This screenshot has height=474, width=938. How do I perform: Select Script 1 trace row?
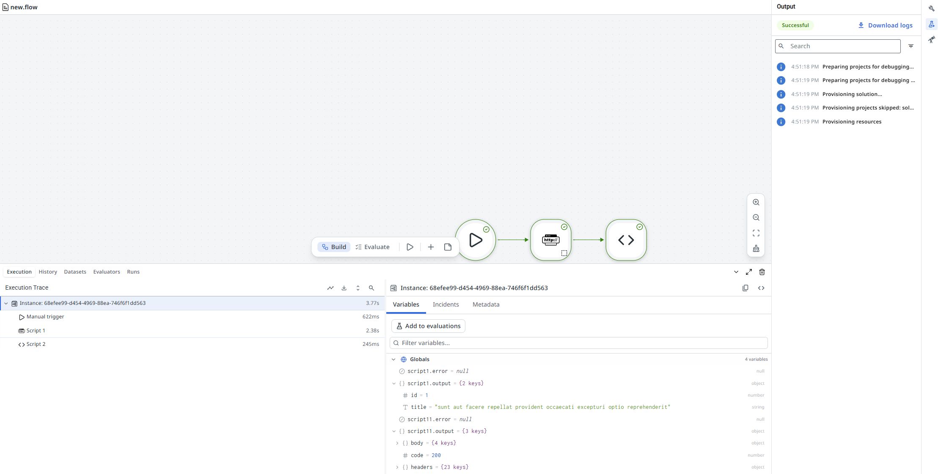(193, 331)
